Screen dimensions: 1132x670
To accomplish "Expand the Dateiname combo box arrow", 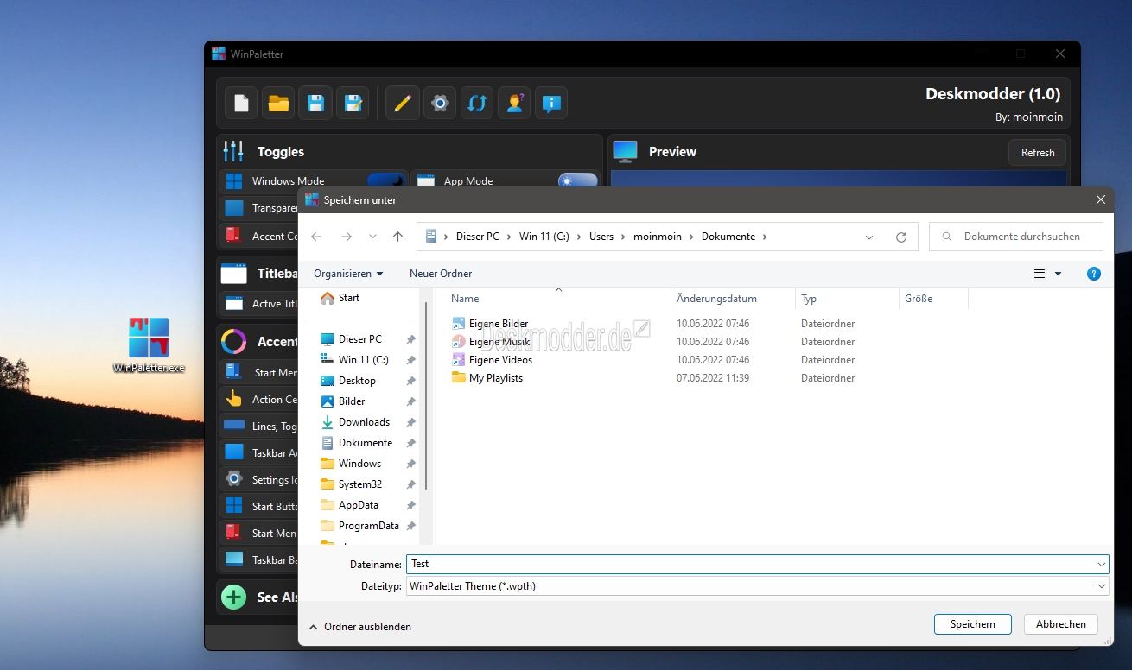I will [x=1102, y=564].
